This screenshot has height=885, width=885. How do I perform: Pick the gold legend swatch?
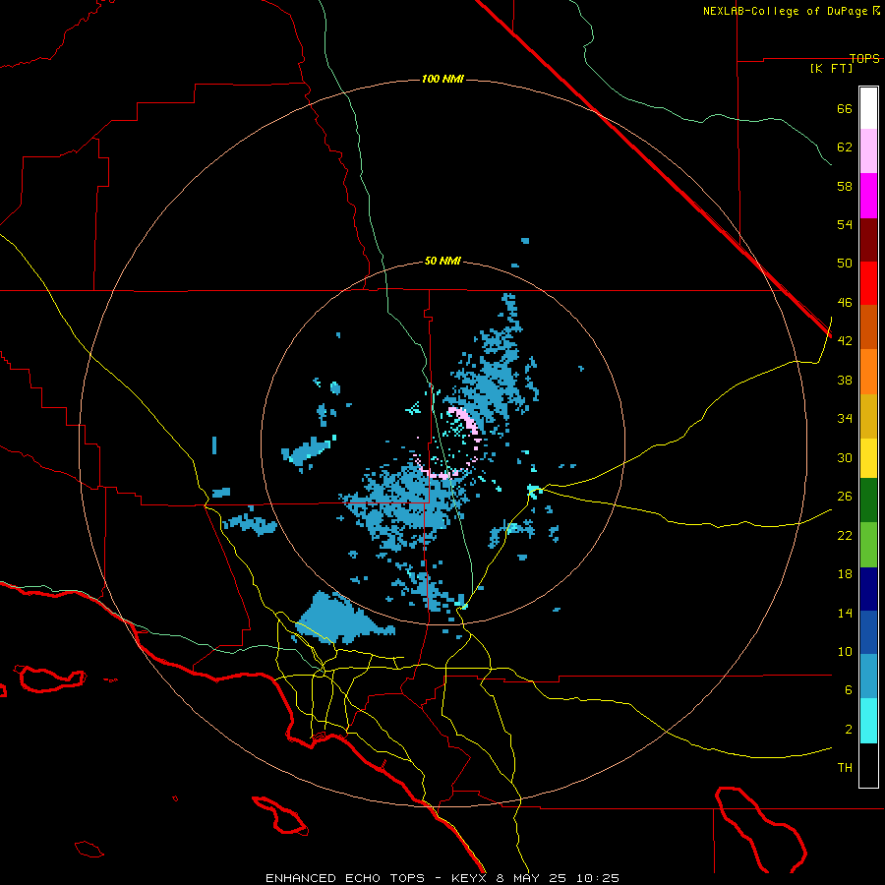click(x=868, y=416)
